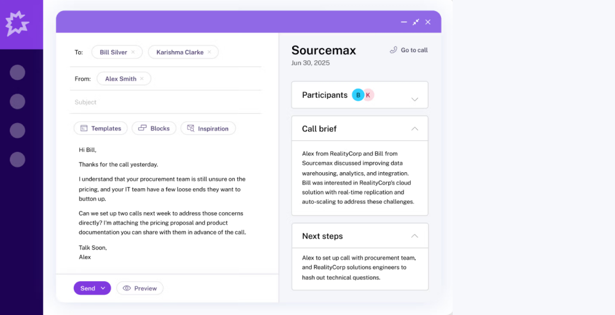This screenshot has width=615, height=315.
Task: Click the shrink arrows icon in the header
Action: click(x=416, y=22)
